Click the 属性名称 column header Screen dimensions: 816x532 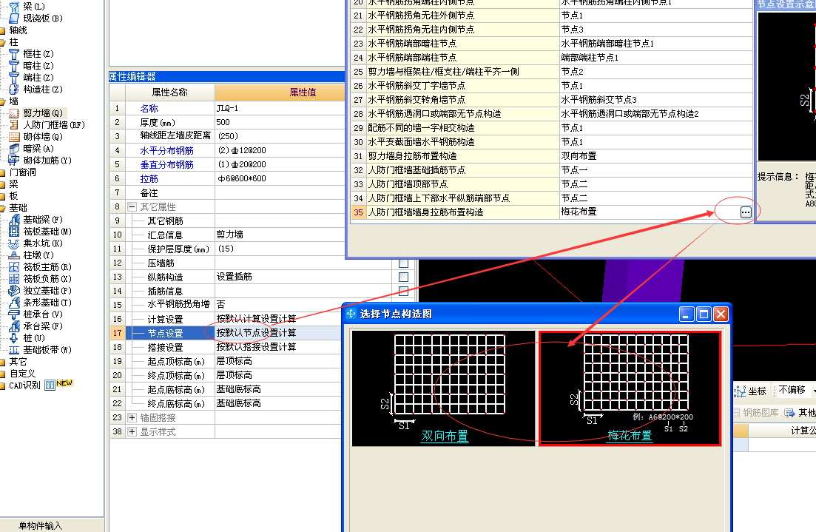point(169,92)
